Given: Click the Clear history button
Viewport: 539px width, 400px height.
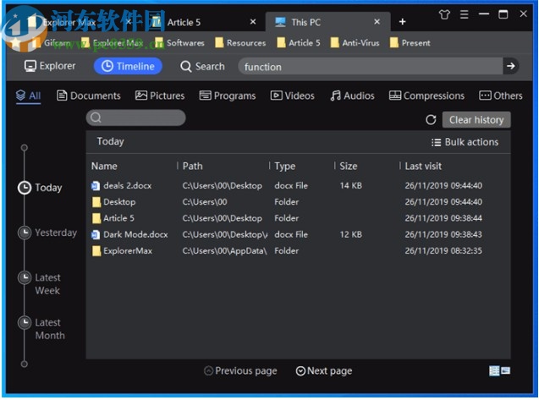Looking at the screenshot, I should click(476, 120).
